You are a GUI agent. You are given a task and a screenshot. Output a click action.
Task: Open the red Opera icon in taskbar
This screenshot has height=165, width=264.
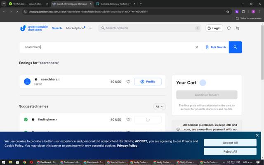pyautogui.click(x=31, y=162)
